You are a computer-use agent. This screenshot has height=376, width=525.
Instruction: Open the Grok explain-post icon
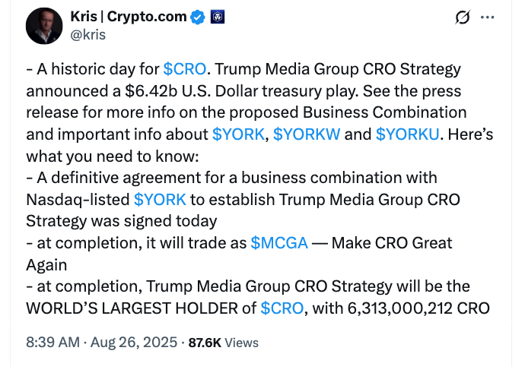point(460,17)
